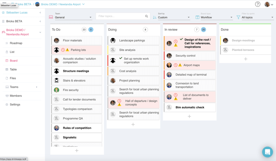
Task: Open the Cost analysis card
Action: (133, 71)
